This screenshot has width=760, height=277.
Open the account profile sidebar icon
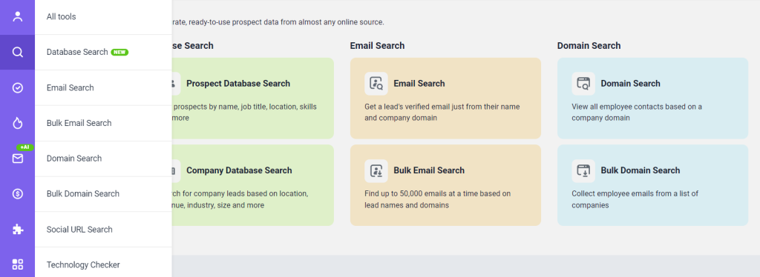(x=18, y=16)
